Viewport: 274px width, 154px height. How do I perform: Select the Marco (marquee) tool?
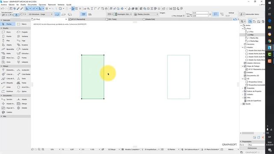tap(23, 24)
